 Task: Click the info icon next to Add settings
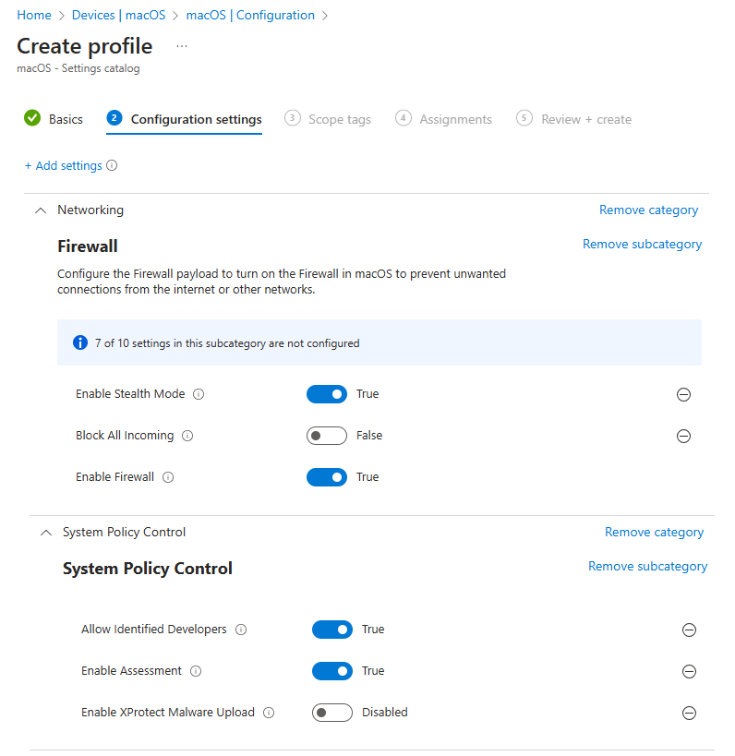click(x=110, y=165)
